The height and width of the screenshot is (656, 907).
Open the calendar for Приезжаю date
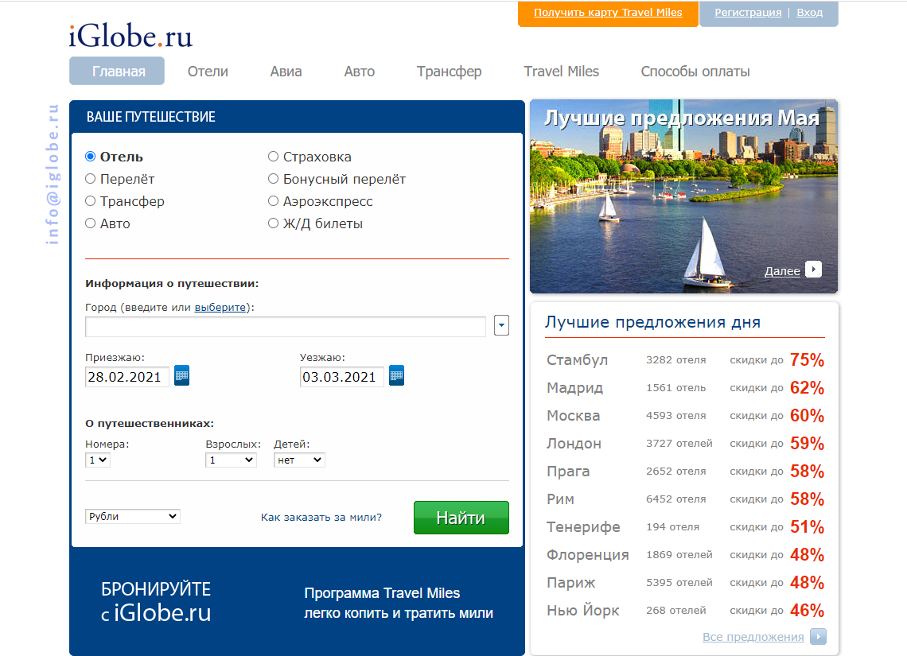click(181, 375)
